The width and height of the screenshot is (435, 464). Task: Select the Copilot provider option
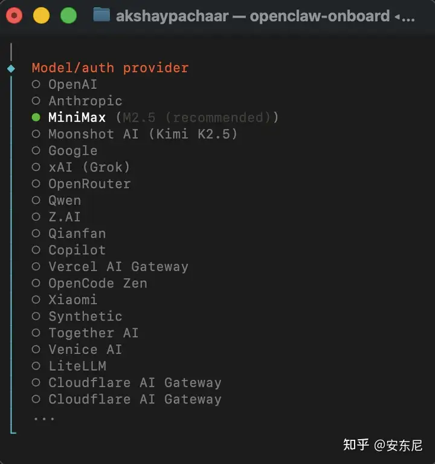(x=77, y=250)
